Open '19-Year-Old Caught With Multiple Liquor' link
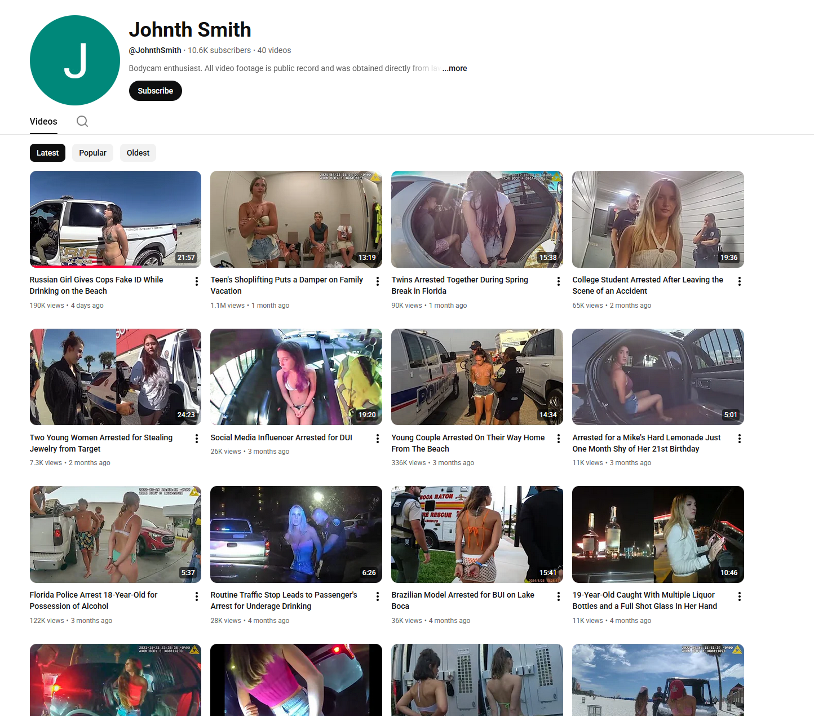The height and width of the screenshot is (716, 814). [645, 600]
